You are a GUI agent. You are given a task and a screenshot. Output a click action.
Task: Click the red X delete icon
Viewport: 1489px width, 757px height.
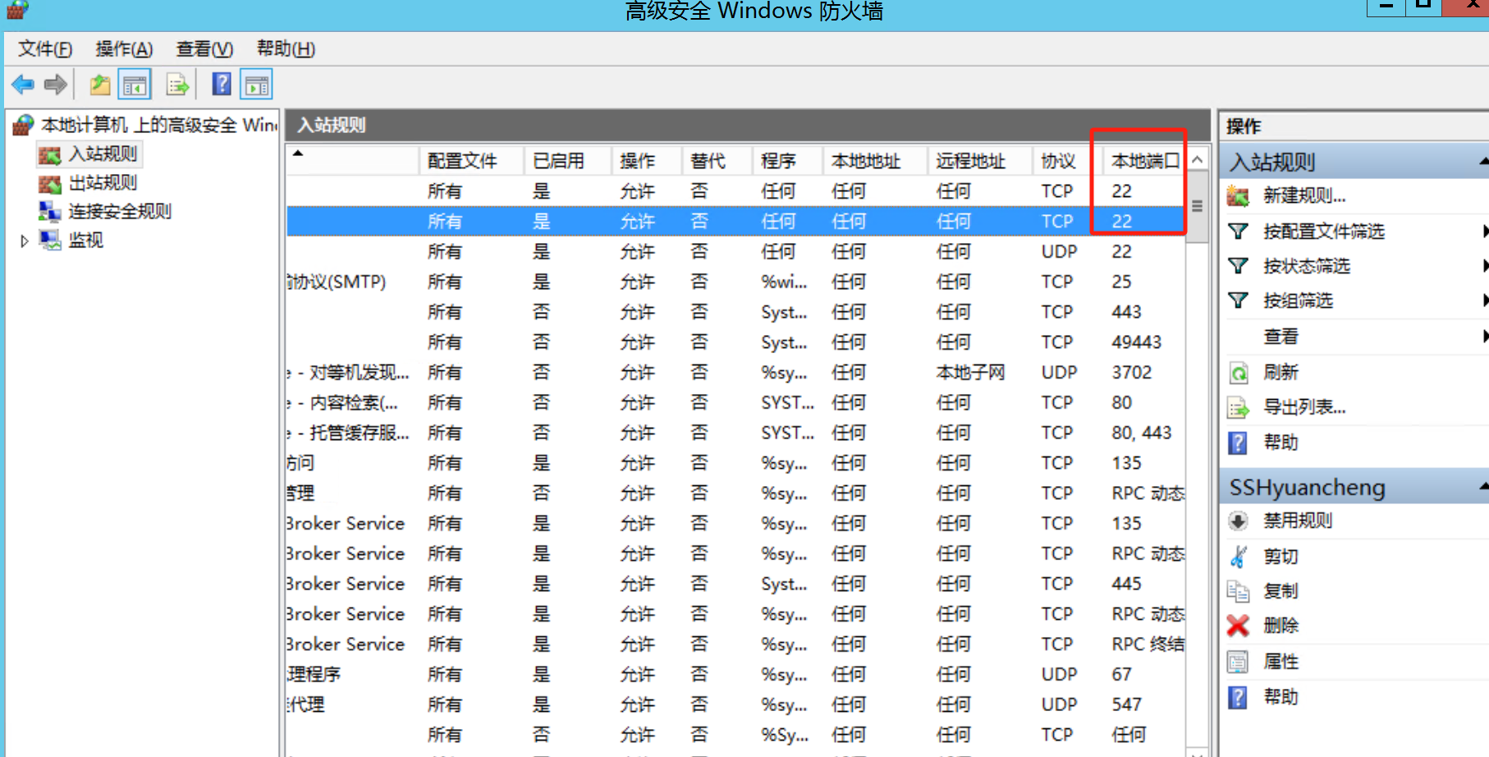click(x=1238, y=626)
